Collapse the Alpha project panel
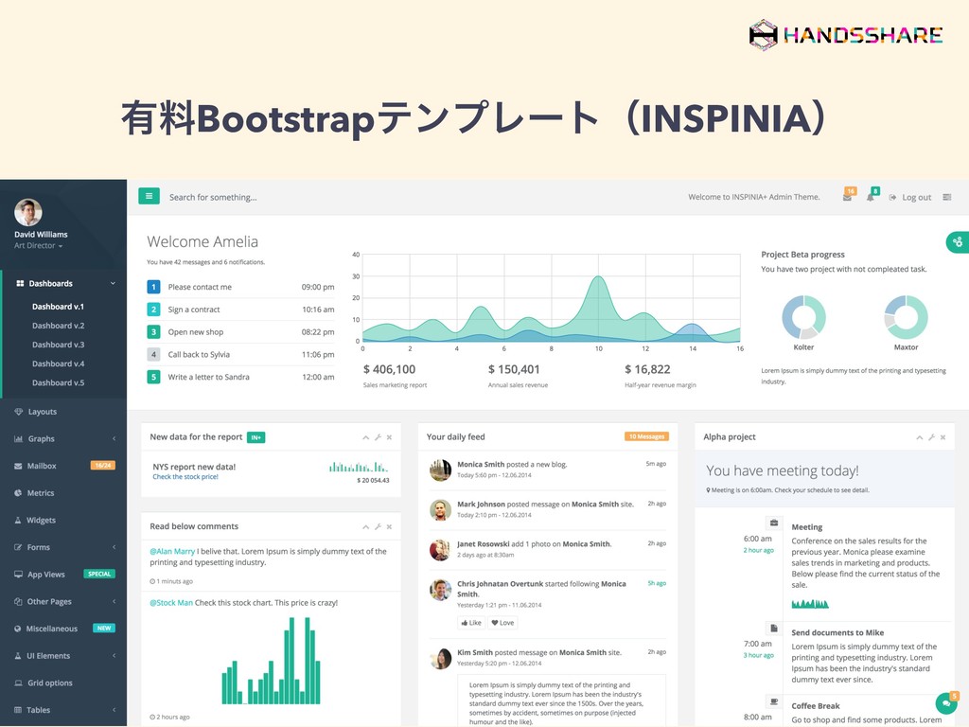This screenshot has width=969, height=727. tap(920, 437)
